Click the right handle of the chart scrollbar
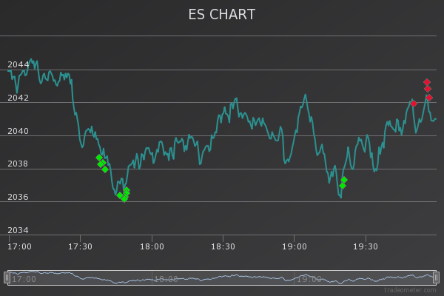The width and height of the screenshot is (444, 296). [437, 277]
